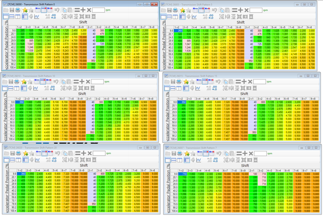Select 1->2 column header in Pattern 0 table
323x217 pixels.
click(x=21, y=27)
